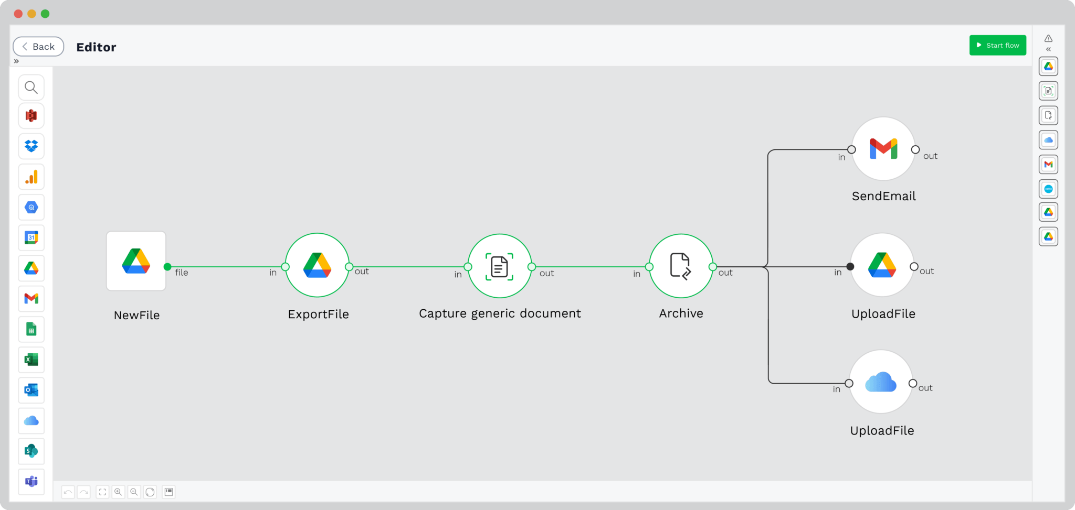
Task: Open the connector search tool
Action: click(x=31, y=87)
